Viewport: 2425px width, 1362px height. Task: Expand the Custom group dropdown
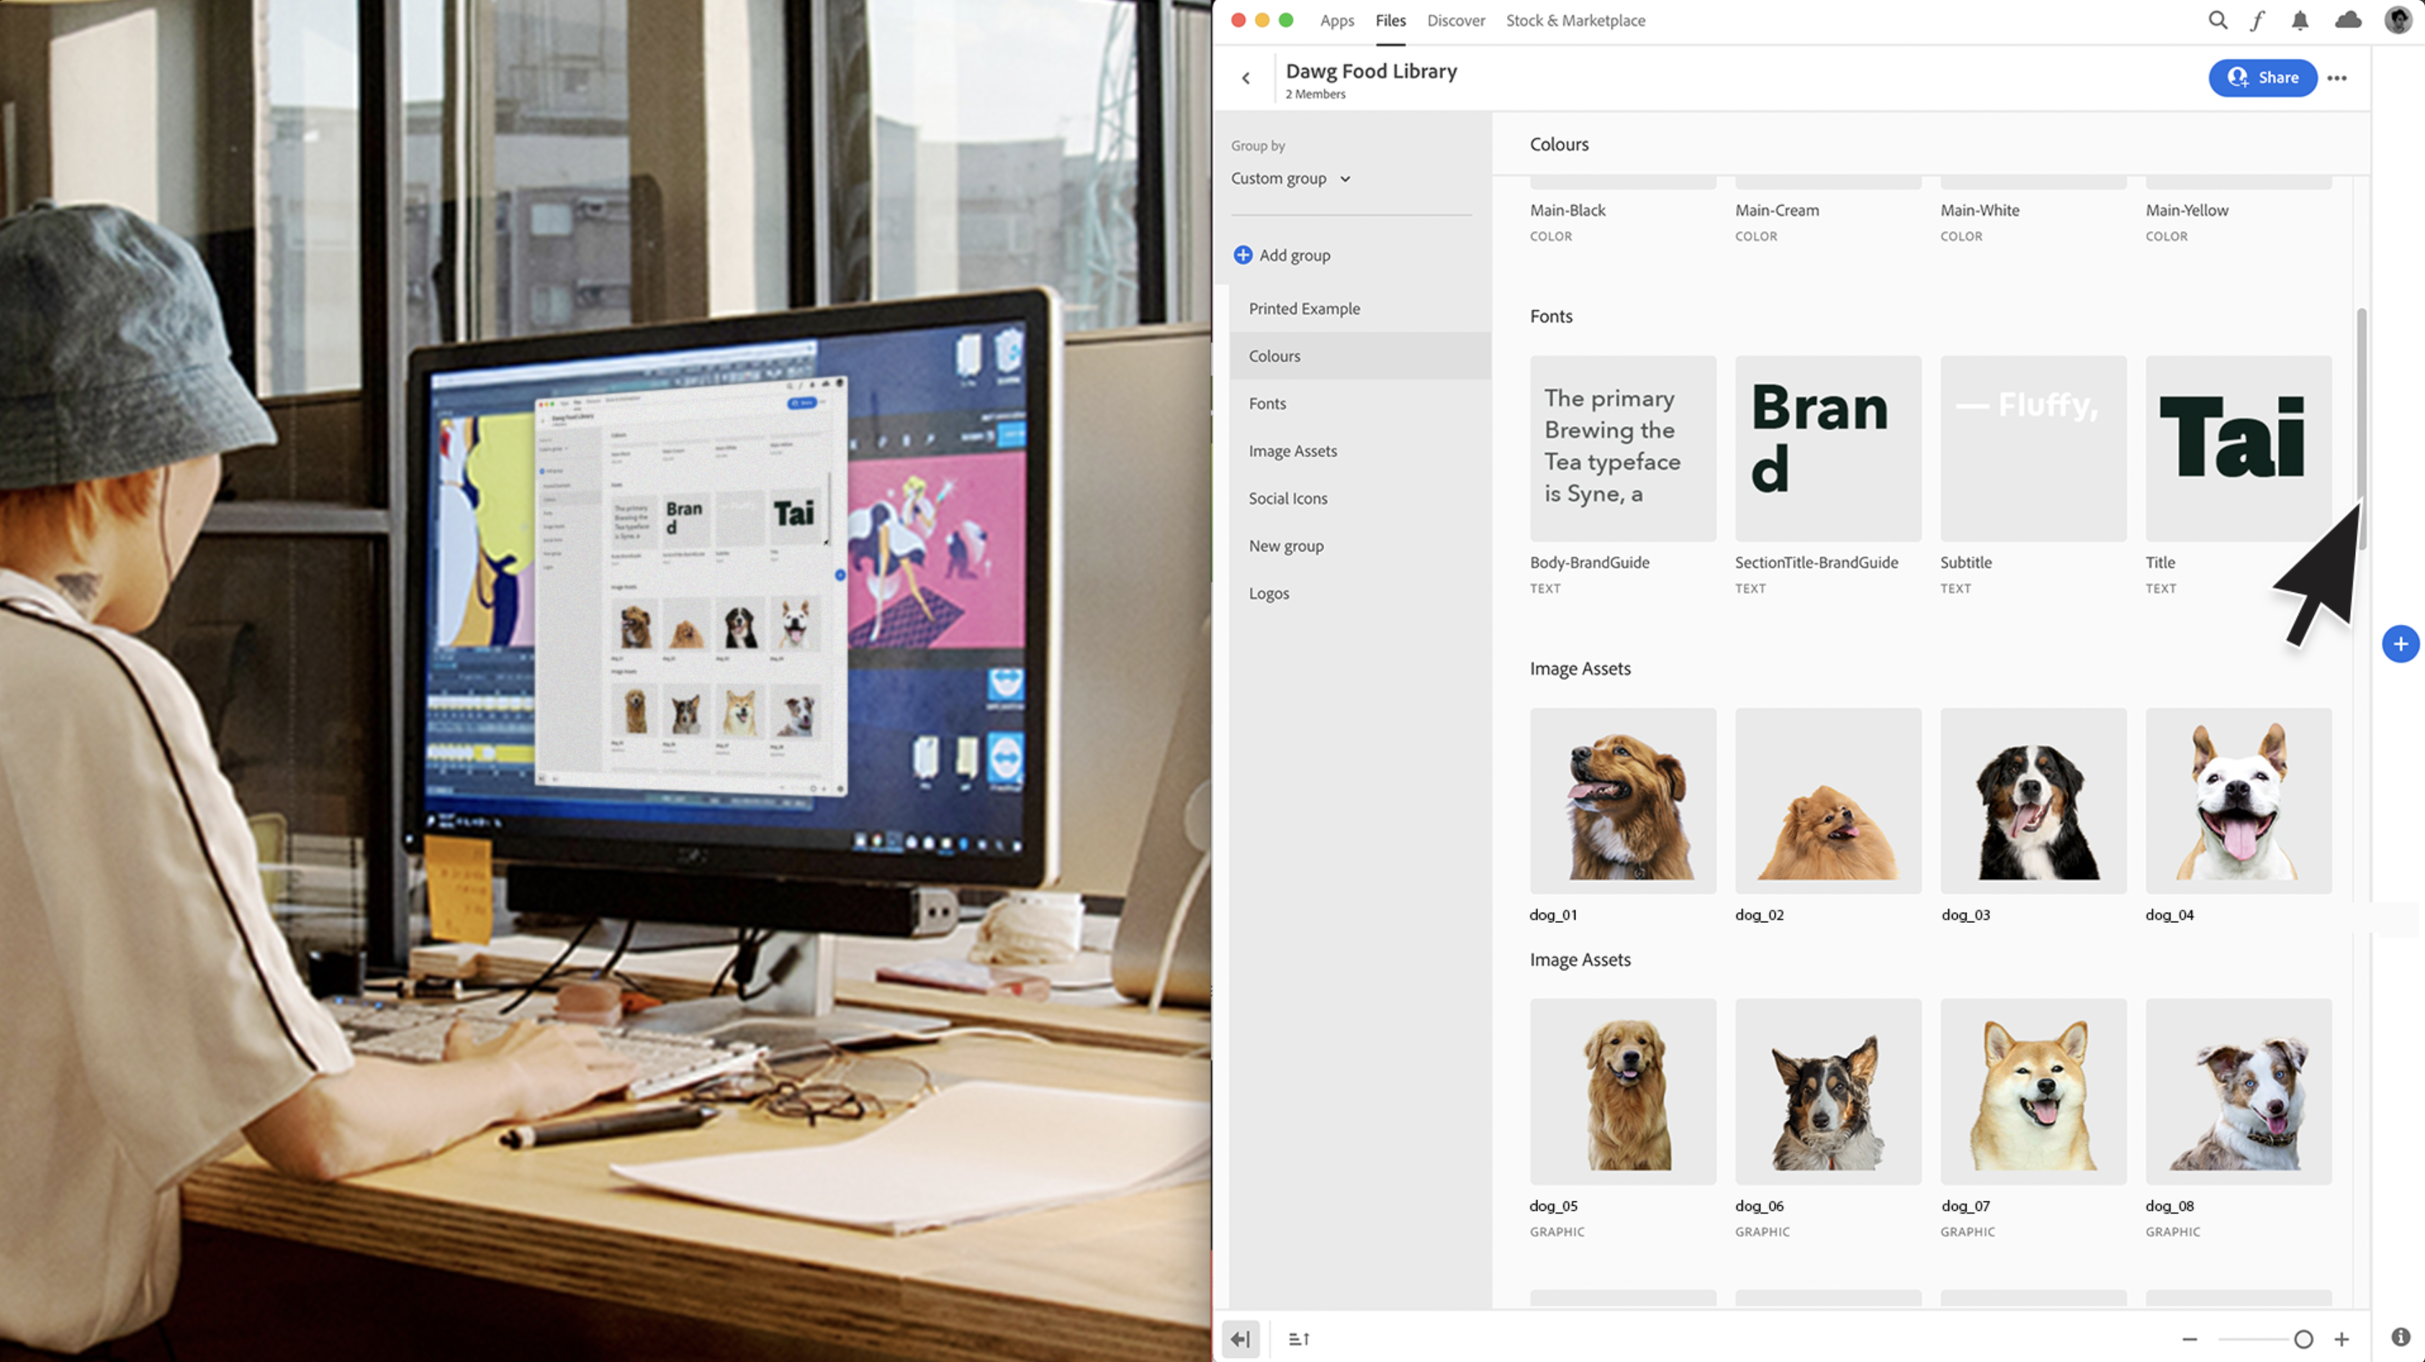pos(1291,179)
